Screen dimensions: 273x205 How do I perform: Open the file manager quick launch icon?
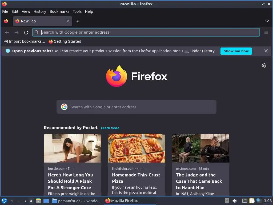38,201
